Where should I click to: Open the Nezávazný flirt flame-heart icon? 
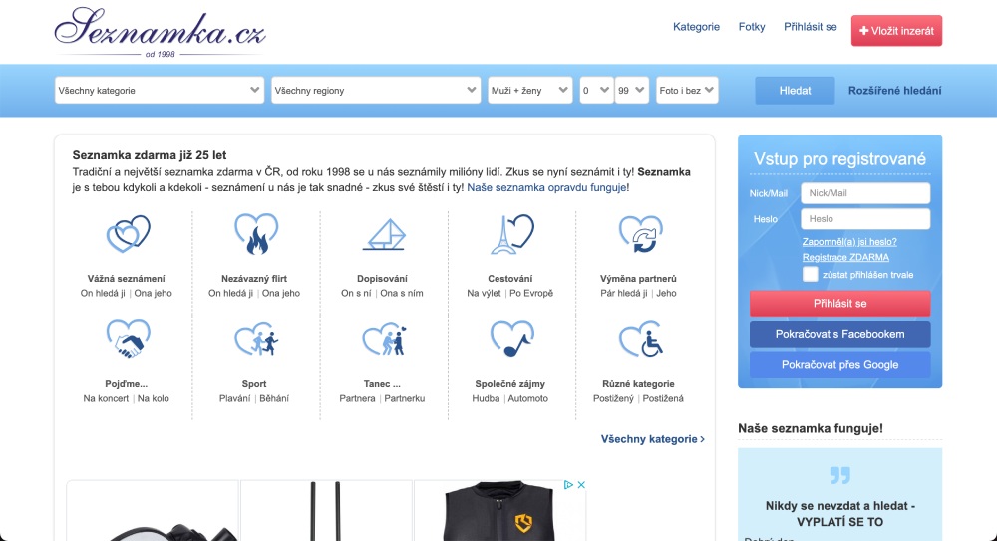click(x=255, y=234)
